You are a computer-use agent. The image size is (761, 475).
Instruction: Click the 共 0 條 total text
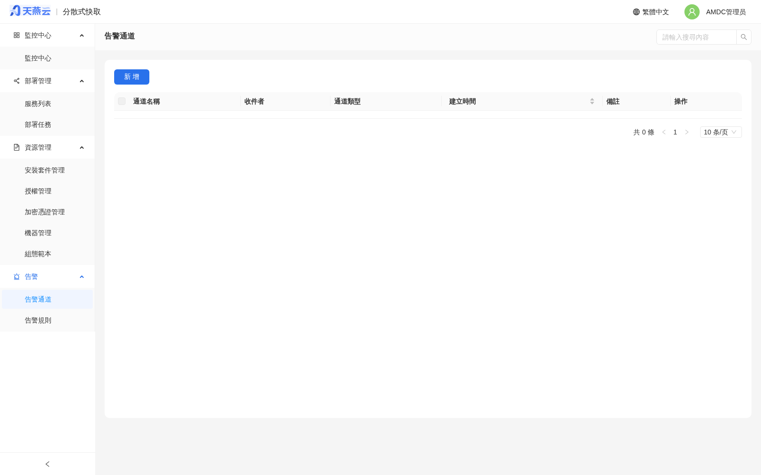(644, 132)
